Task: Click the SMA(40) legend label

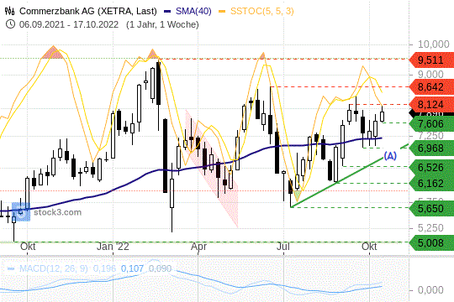Action: [193, 11]
